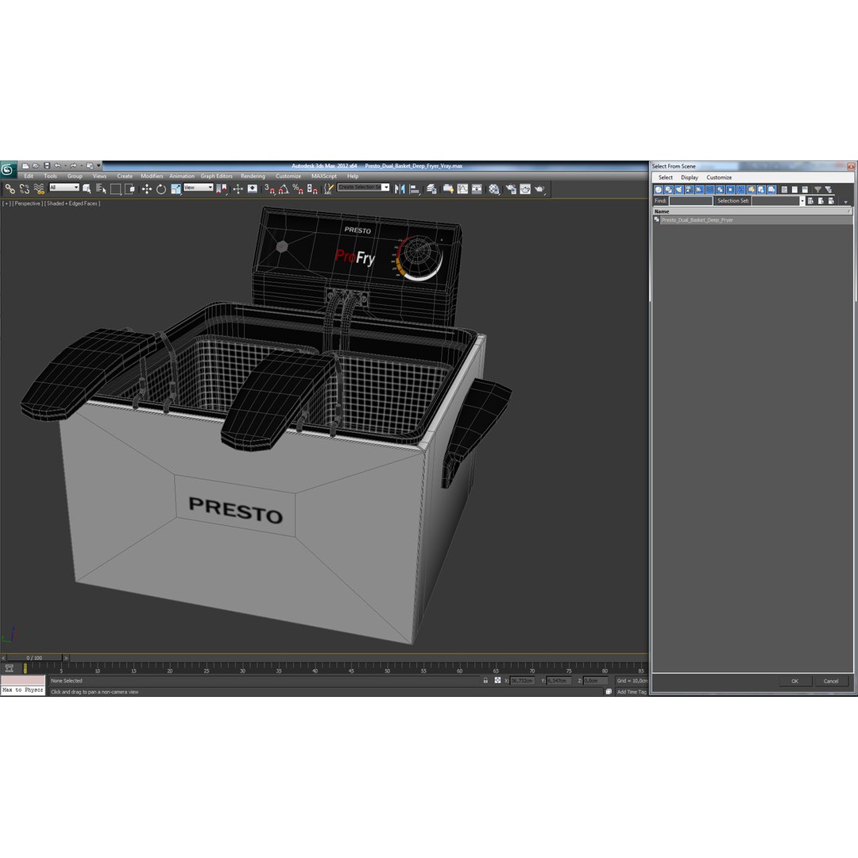This screenshot has height=858, width=858.
Task: Open the Render Setup dialog
Action: pyautogui.click(x=511, y=189)
